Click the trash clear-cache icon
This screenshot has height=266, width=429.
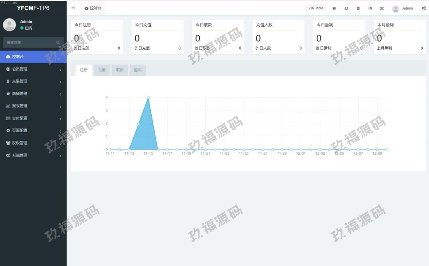pos(358,8)
